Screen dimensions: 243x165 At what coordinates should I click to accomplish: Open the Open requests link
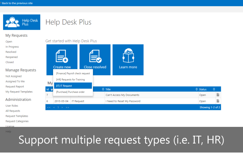tap(9, 42)
